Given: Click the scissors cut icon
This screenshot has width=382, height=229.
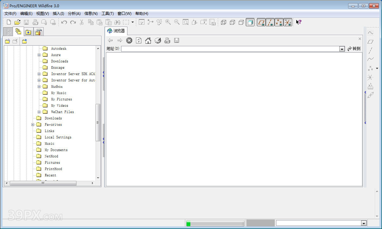Looking at the screenshot, I should pos(82,22).
